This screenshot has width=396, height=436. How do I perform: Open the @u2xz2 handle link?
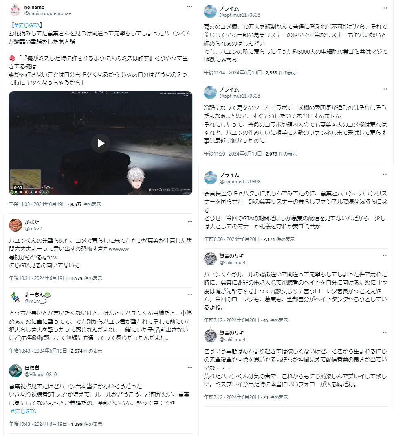tap(33, 228)
